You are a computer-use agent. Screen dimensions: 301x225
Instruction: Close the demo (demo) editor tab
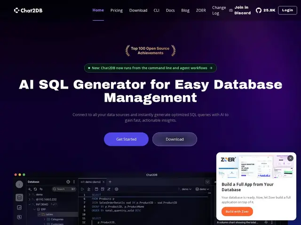coord(103,182)
